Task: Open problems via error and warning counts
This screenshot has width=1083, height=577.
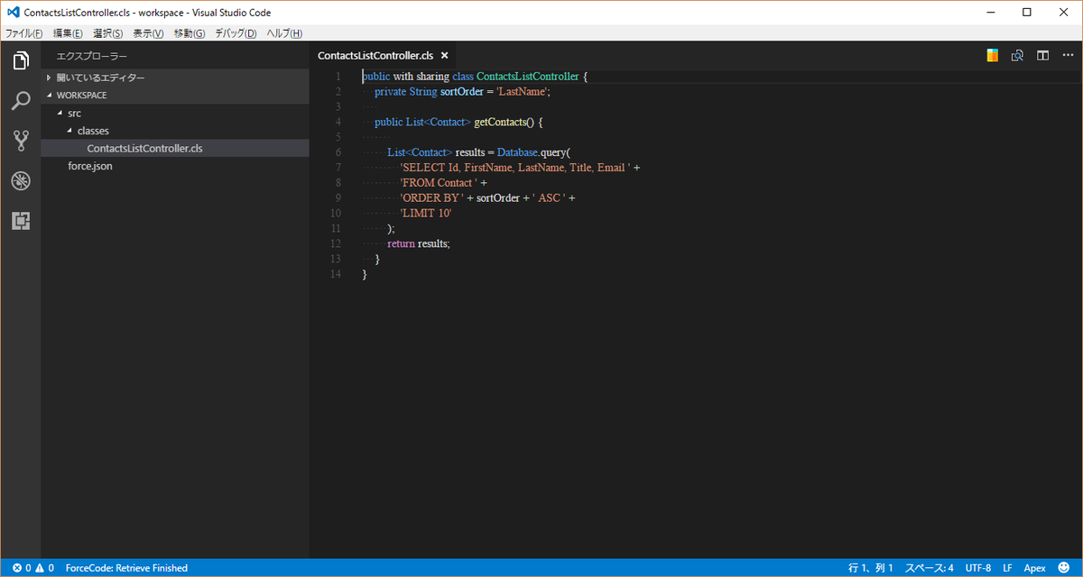Action: tap(33, 568)
